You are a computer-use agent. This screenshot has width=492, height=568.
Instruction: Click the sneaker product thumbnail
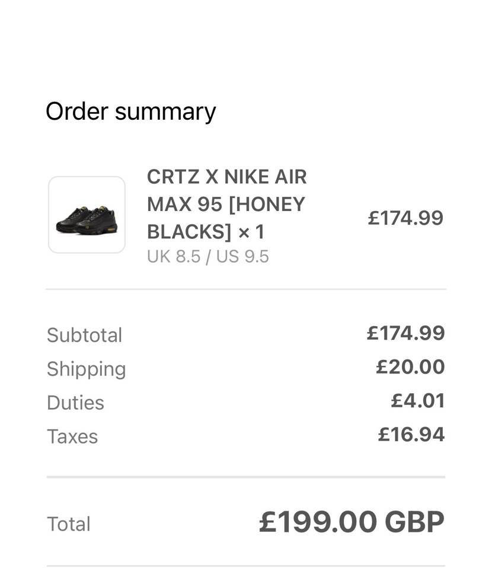point(87,215)
